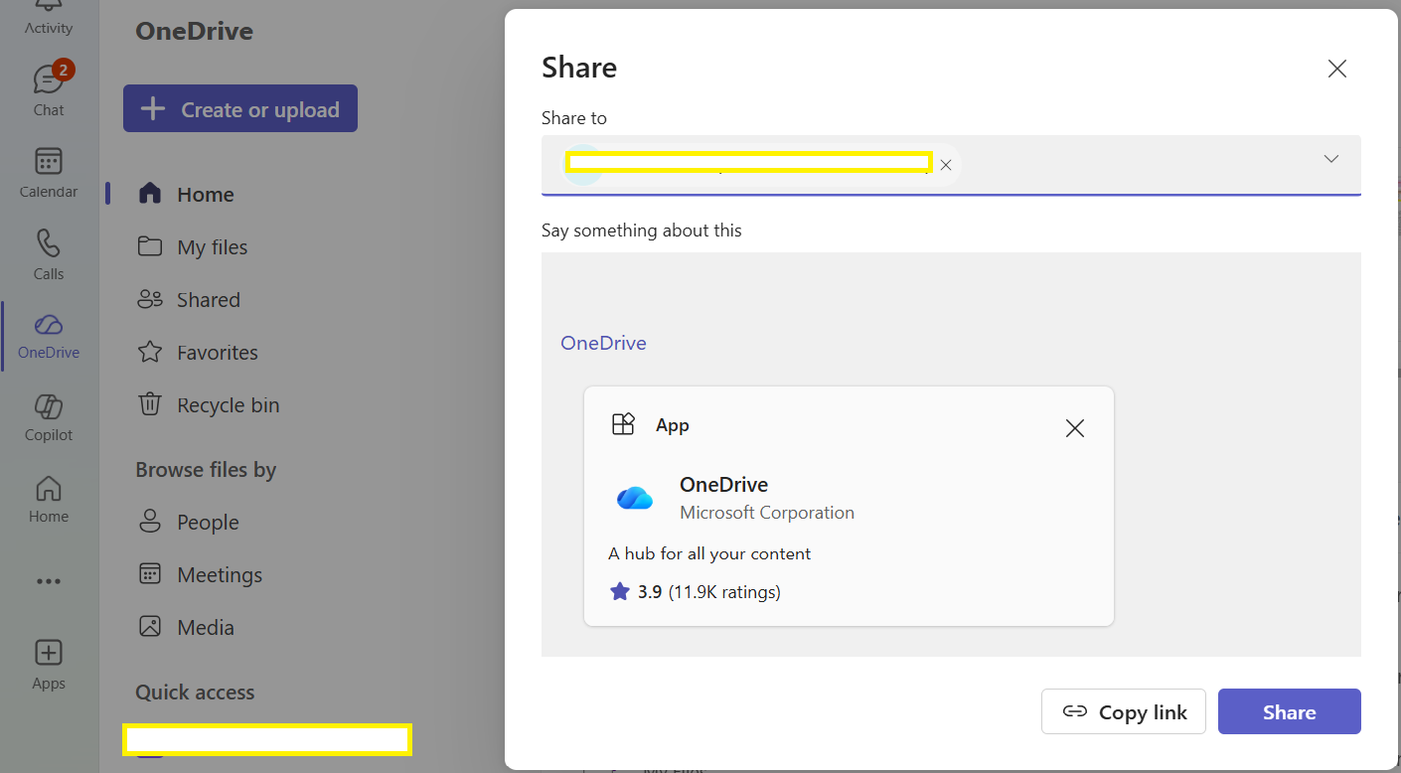1401x773 pixels.
Task: Open Apps store in left rail
Action: pos(49,665)
